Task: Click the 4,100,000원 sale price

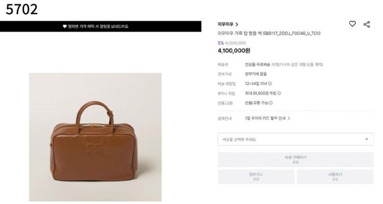Action: point(234,51)
